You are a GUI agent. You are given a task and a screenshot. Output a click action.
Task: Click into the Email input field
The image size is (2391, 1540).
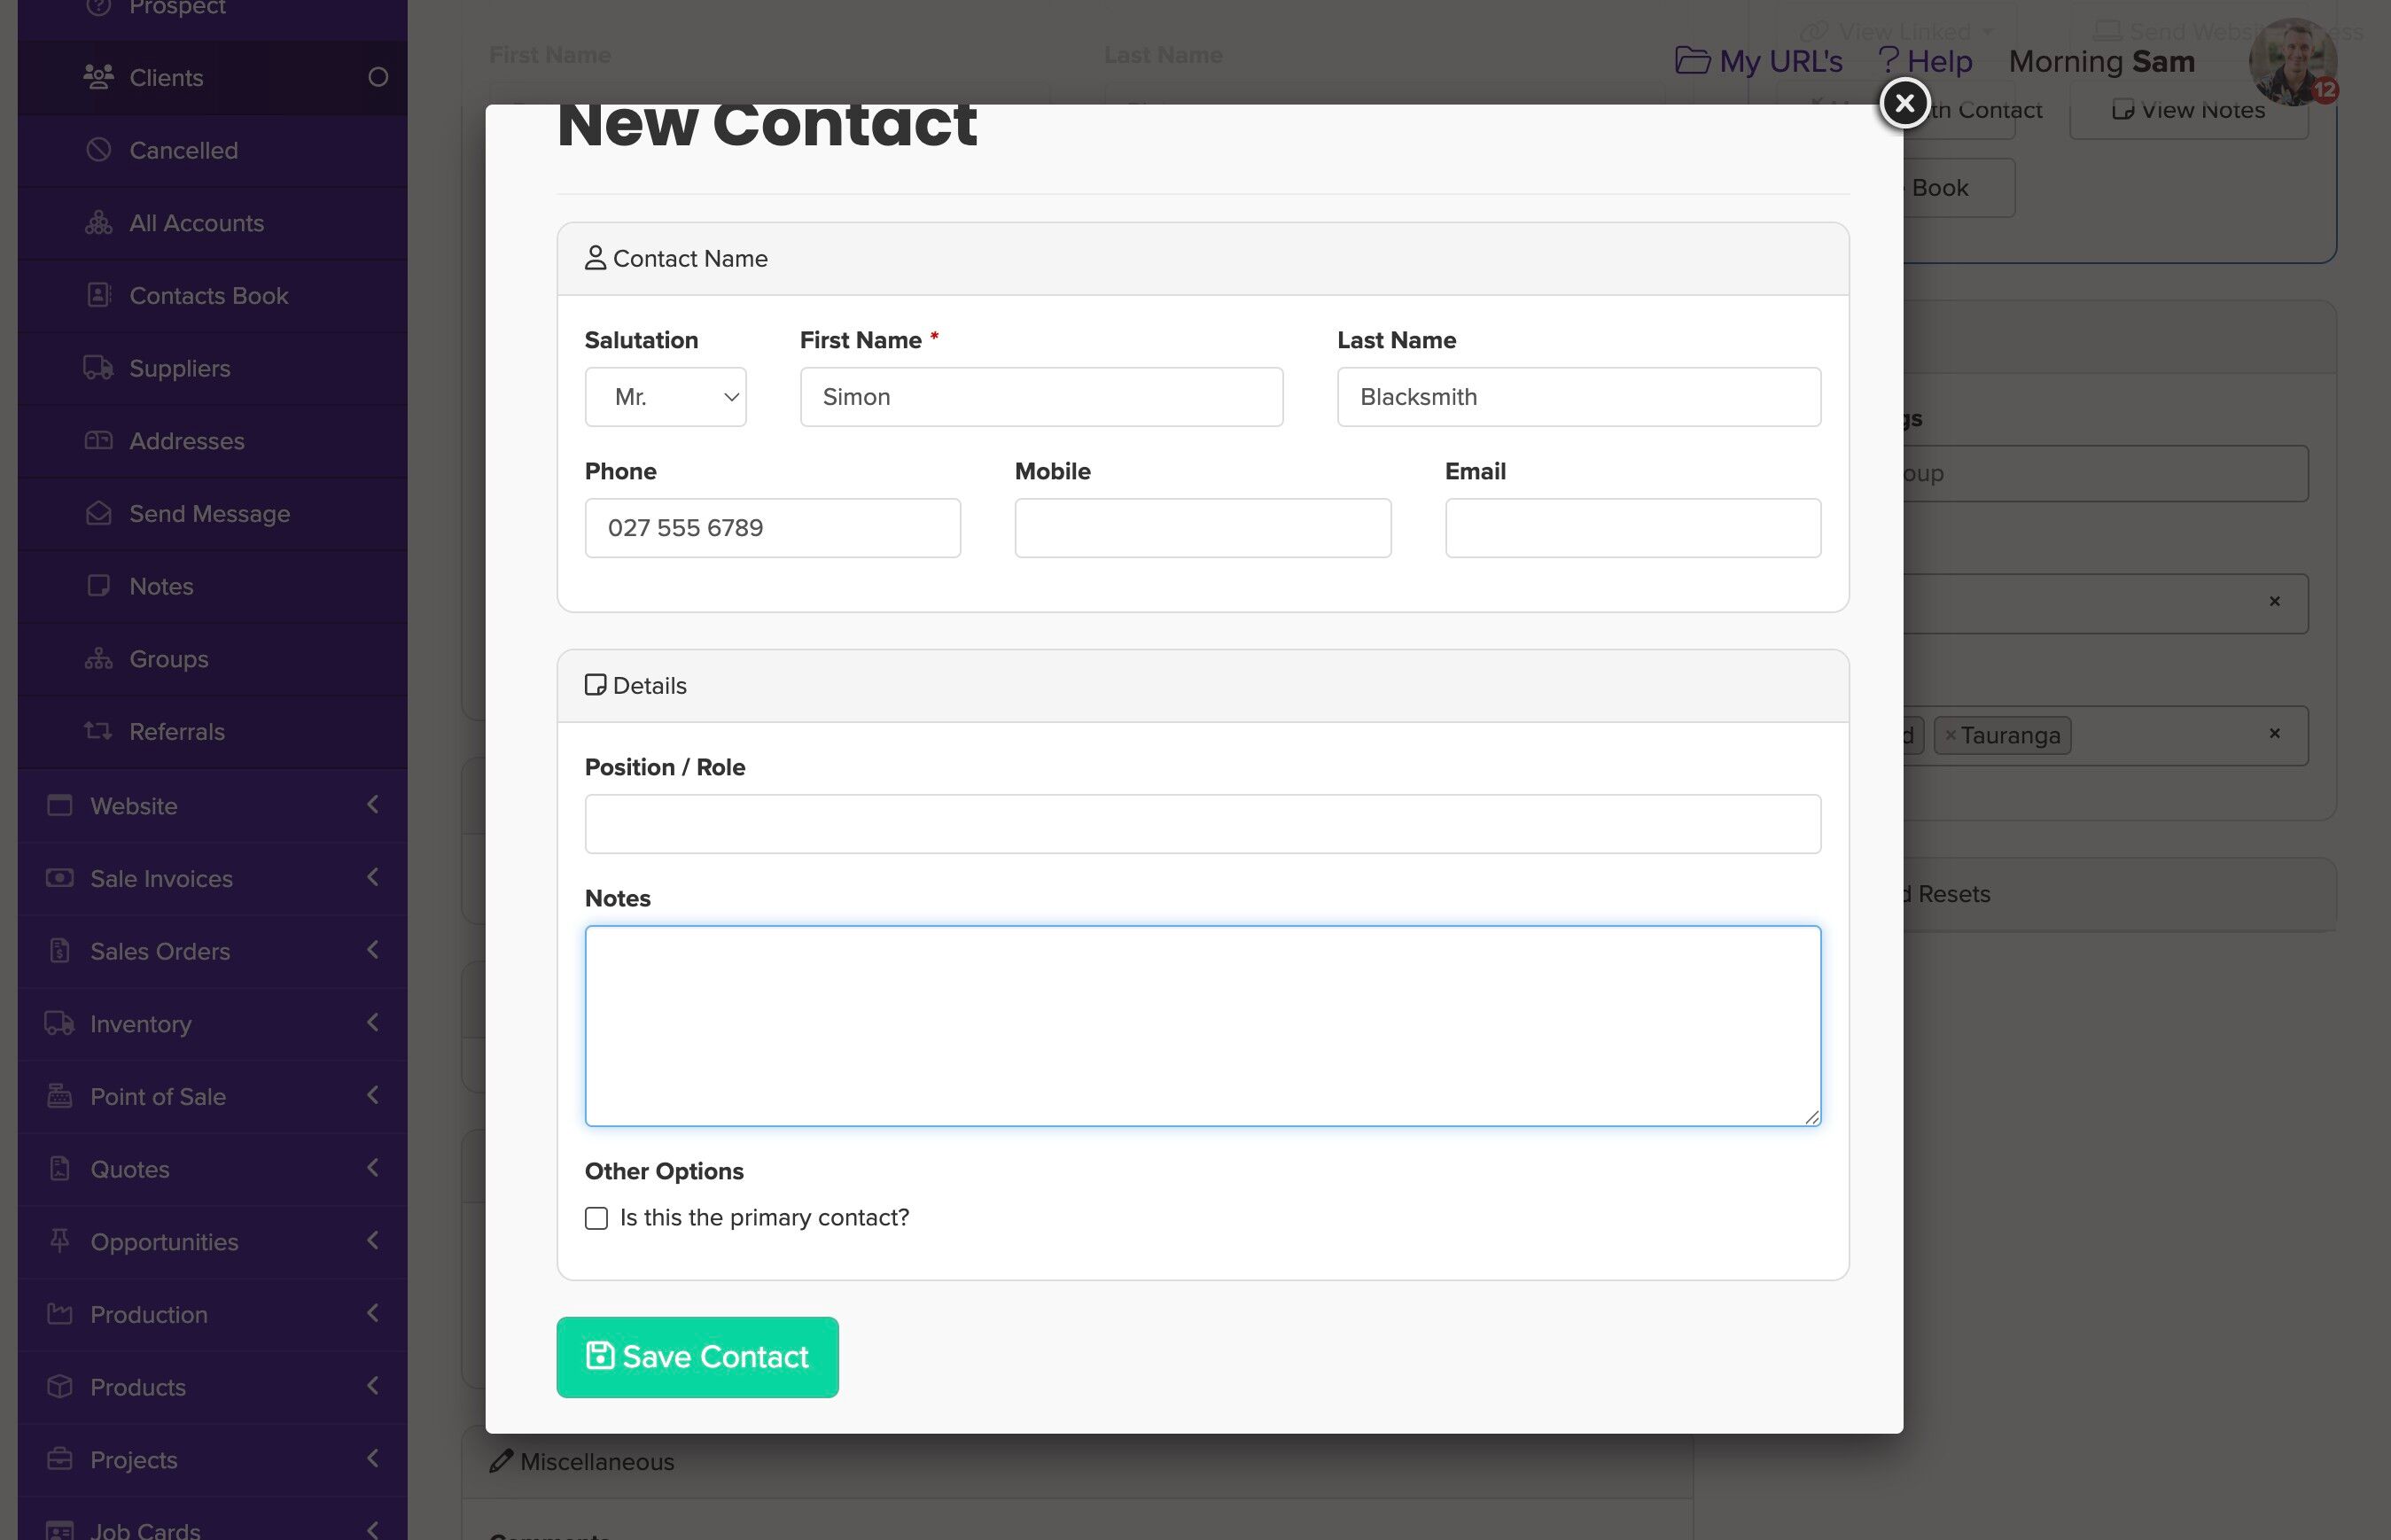[x=1632, y=528]
